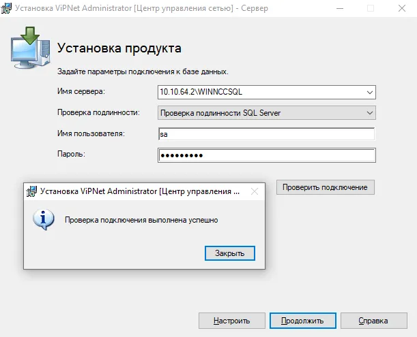Viewport: 417px width, 337px height.
Task: Close the main installer window
Action: pos(402,8)
